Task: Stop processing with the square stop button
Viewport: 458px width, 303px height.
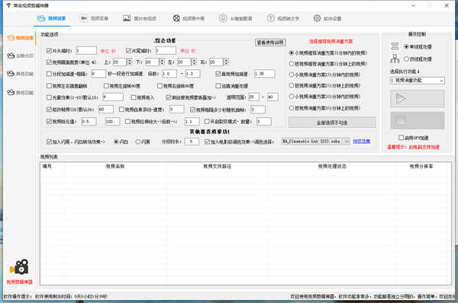Action: [418, 120]
